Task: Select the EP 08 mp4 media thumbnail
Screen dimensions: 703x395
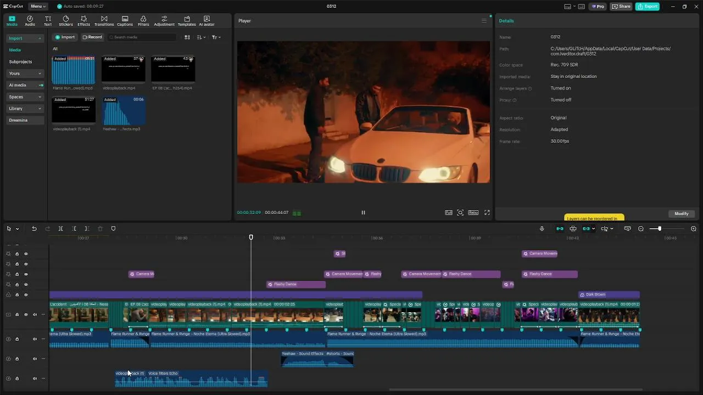Action: coord(173,69)
